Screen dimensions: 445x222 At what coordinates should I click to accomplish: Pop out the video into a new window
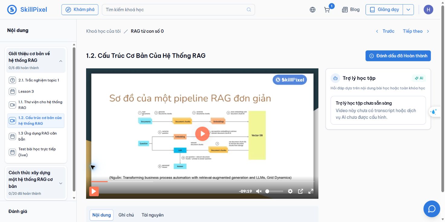pyautogui.click(x=301, y=191)
